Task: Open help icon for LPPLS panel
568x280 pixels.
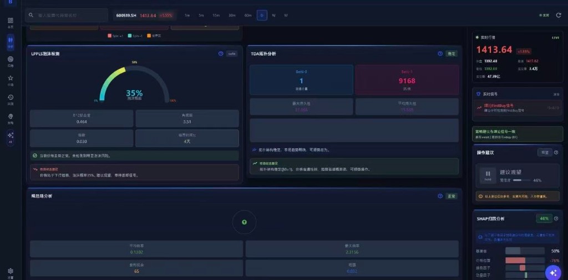Action: point(221,54)
